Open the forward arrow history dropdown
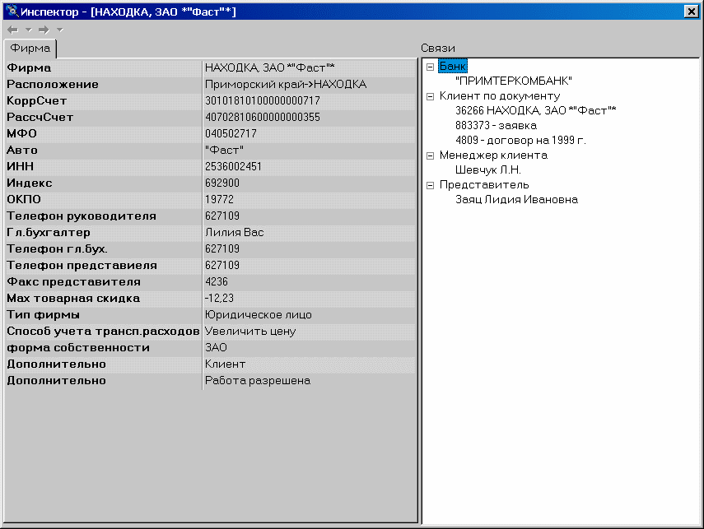704x529 pixels. click(x=59, y=30)
